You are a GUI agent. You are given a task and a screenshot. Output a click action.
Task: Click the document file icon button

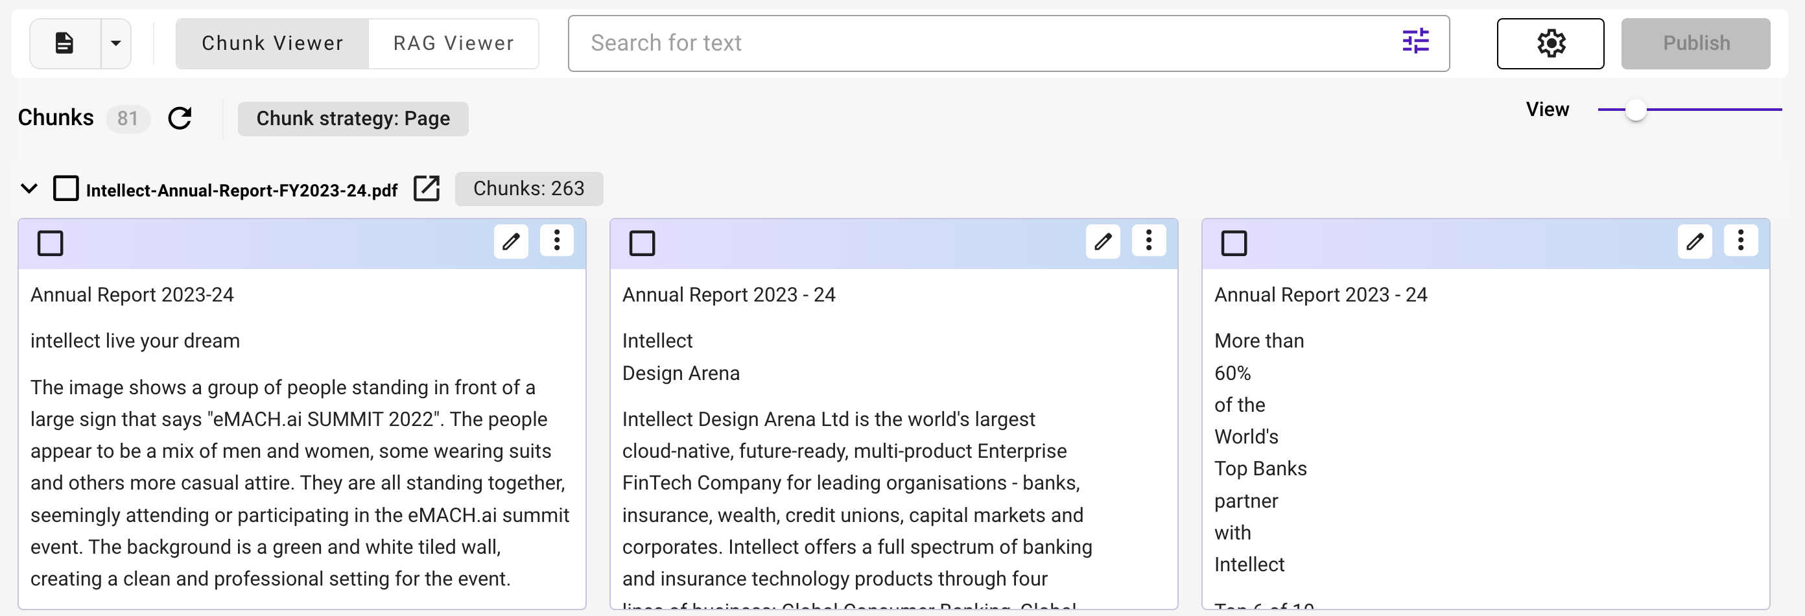pos(64,43)
